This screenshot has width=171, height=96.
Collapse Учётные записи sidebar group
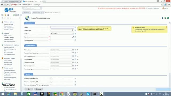[9, 22]
